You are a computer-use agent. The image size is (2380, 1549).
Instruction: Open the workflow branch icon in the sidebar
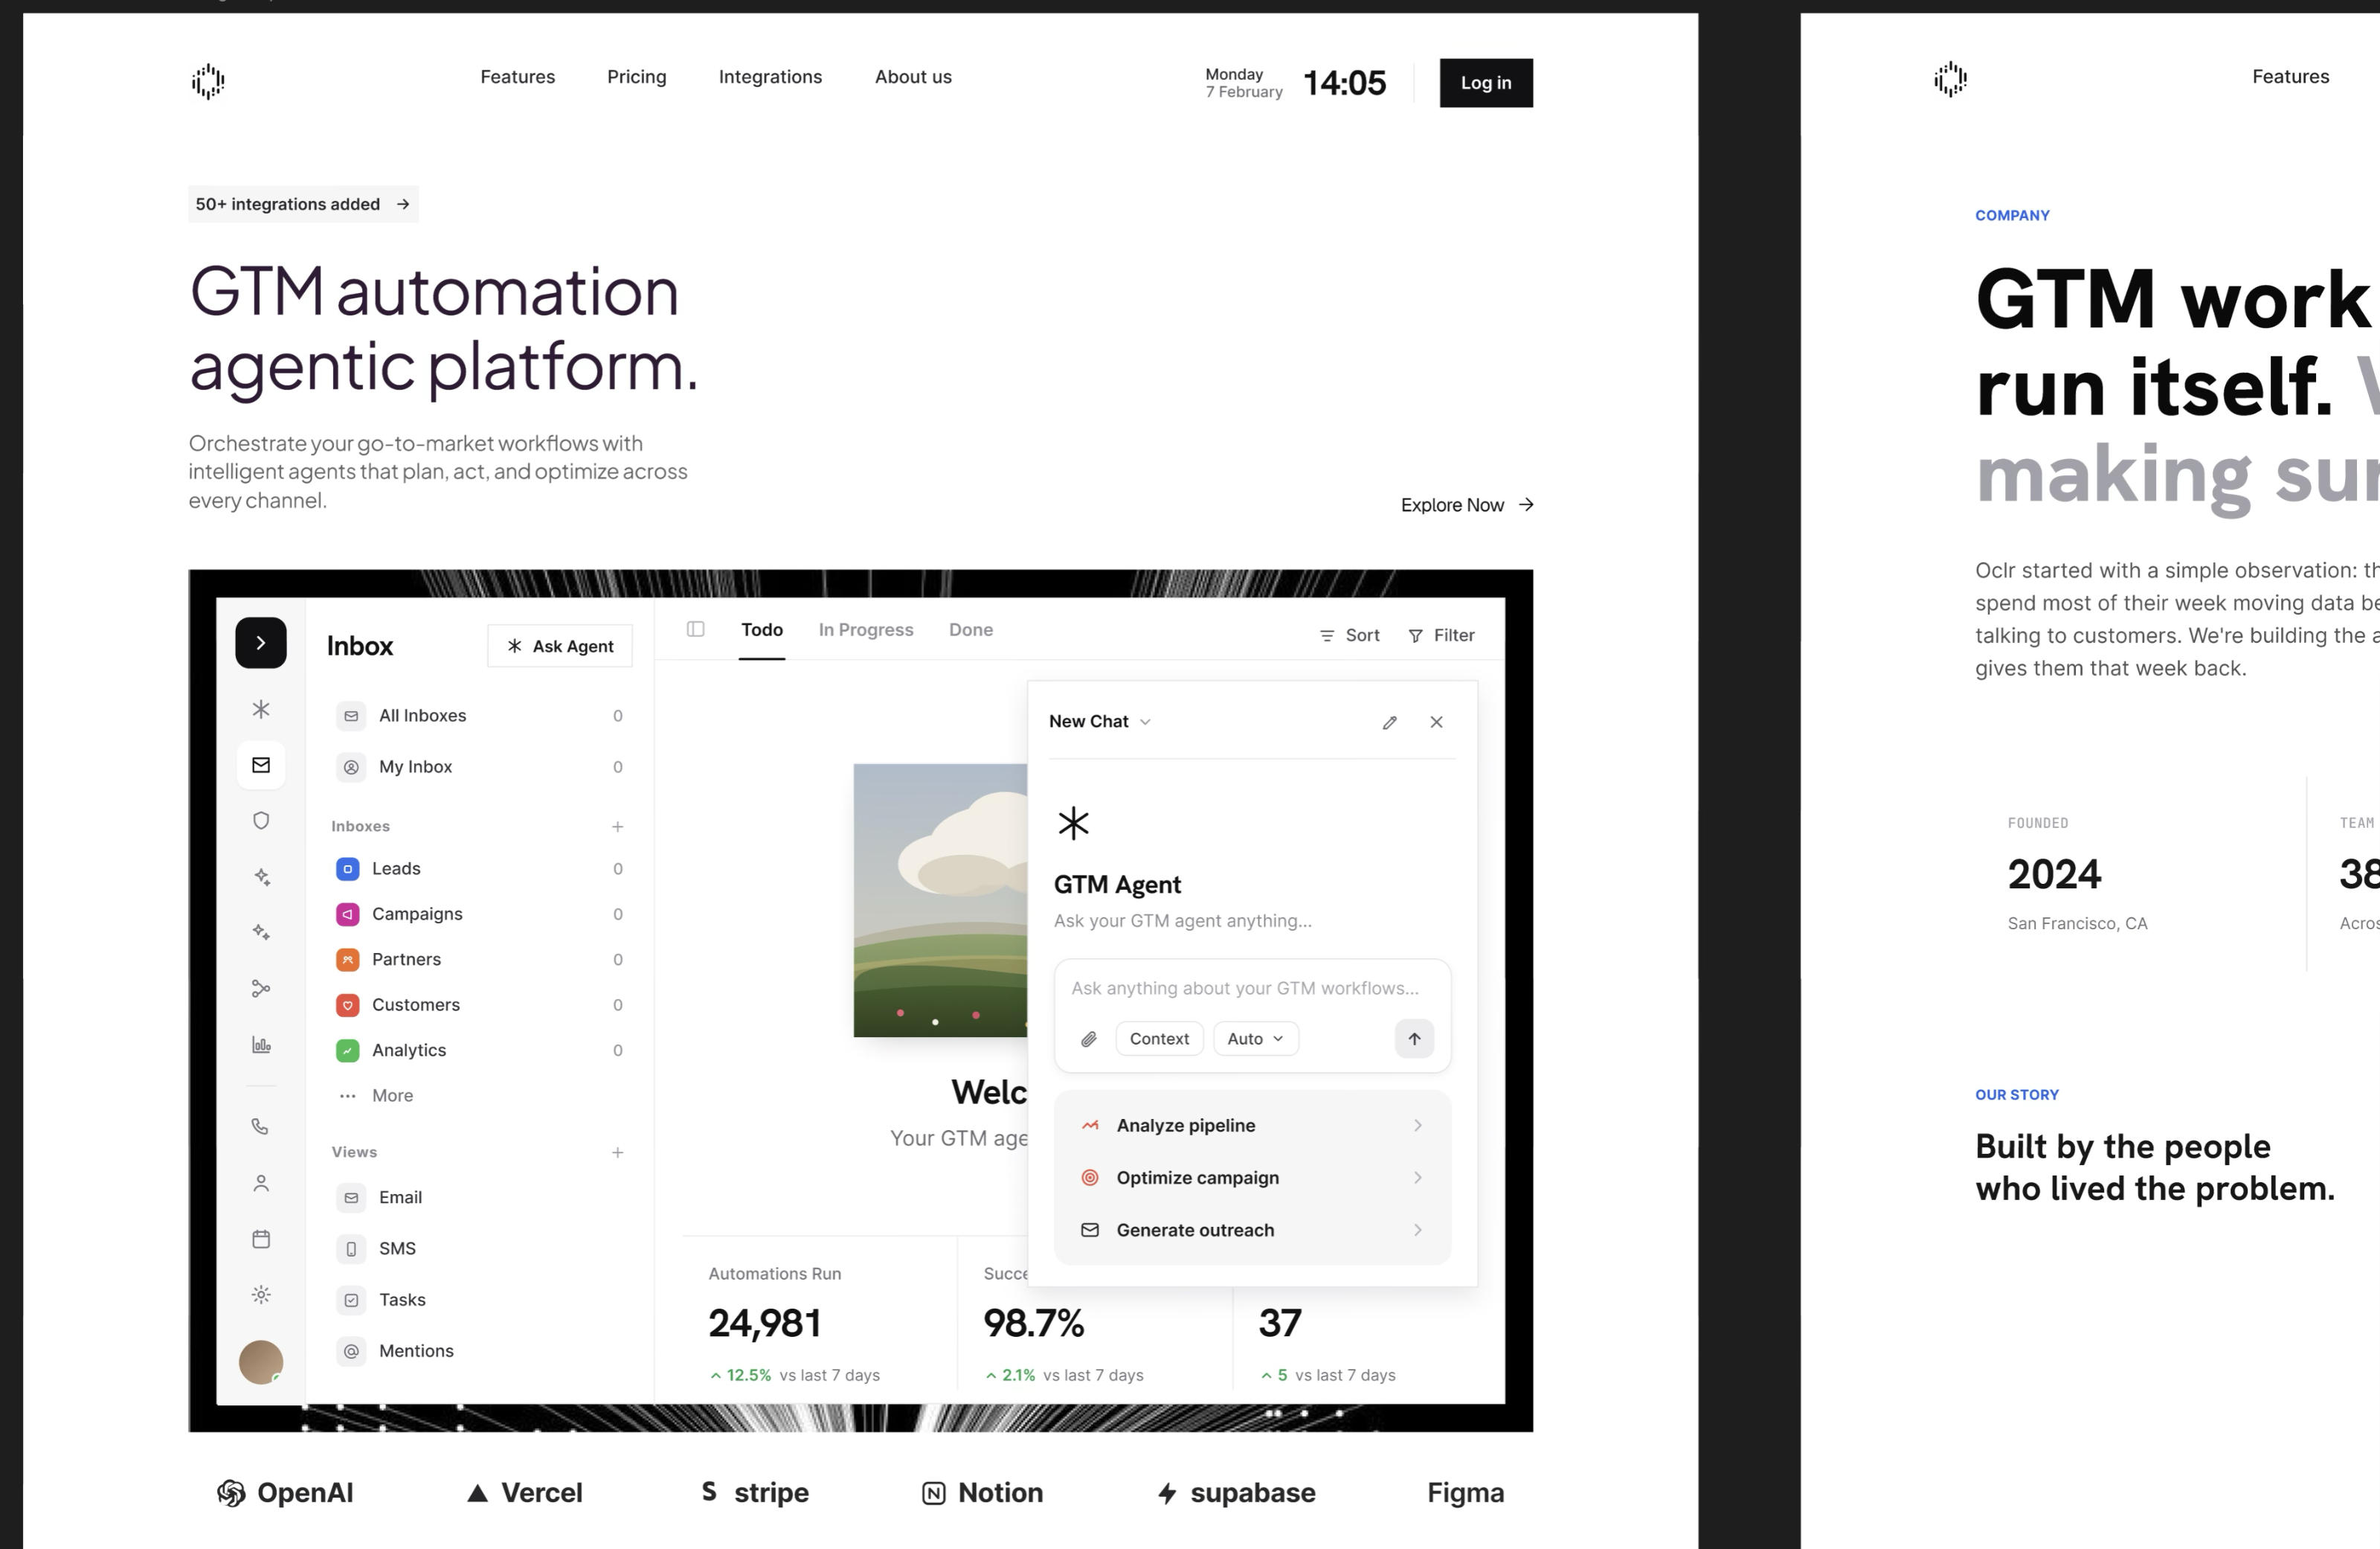click(261, 989)
